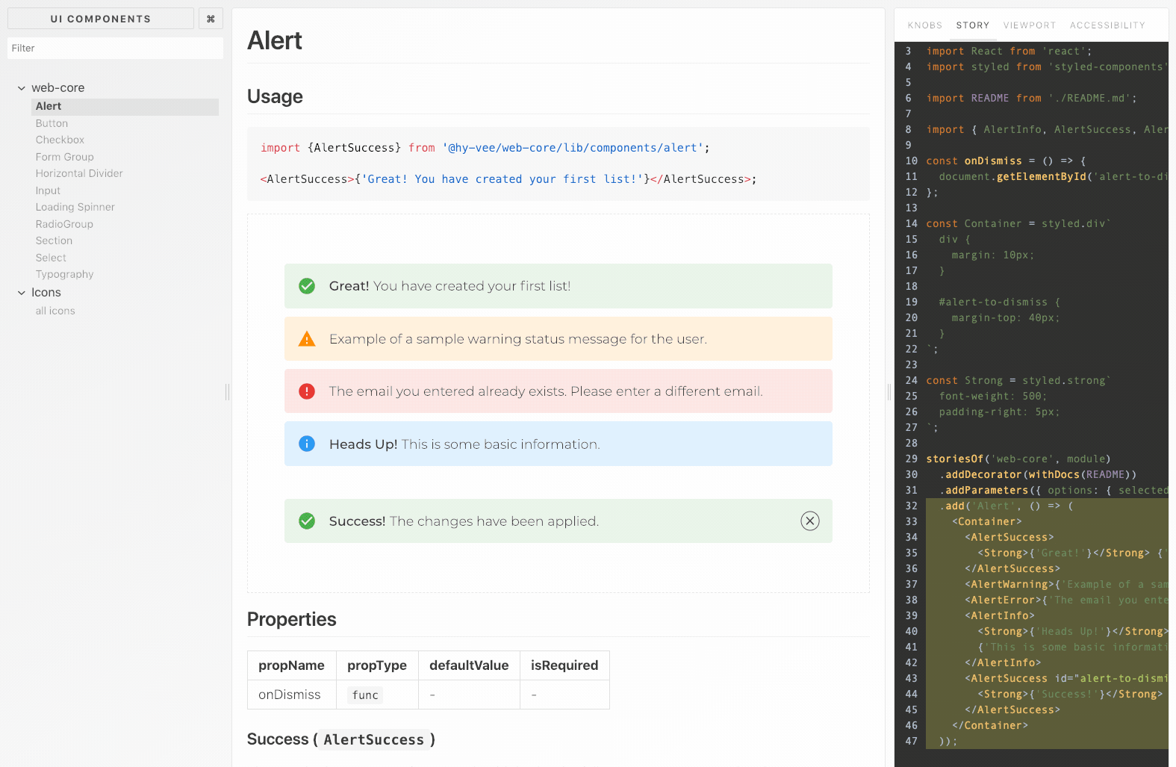
Task: Click the green checkmark icon in Great! alert
Action: pos(307,286)
